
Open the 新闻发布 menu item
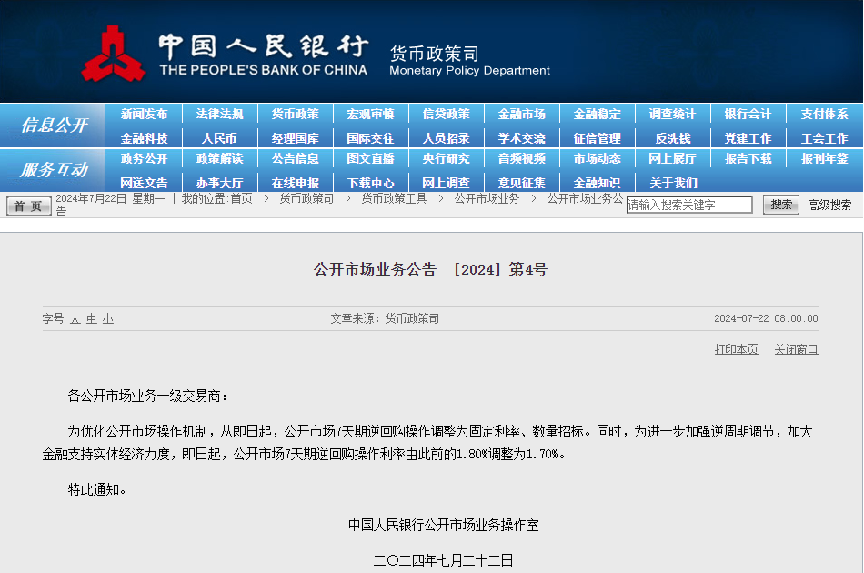[x=144, y=114]
